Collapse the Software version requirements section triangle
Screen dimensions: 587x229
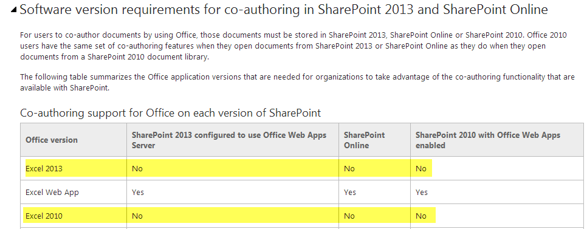pos(14,10)
